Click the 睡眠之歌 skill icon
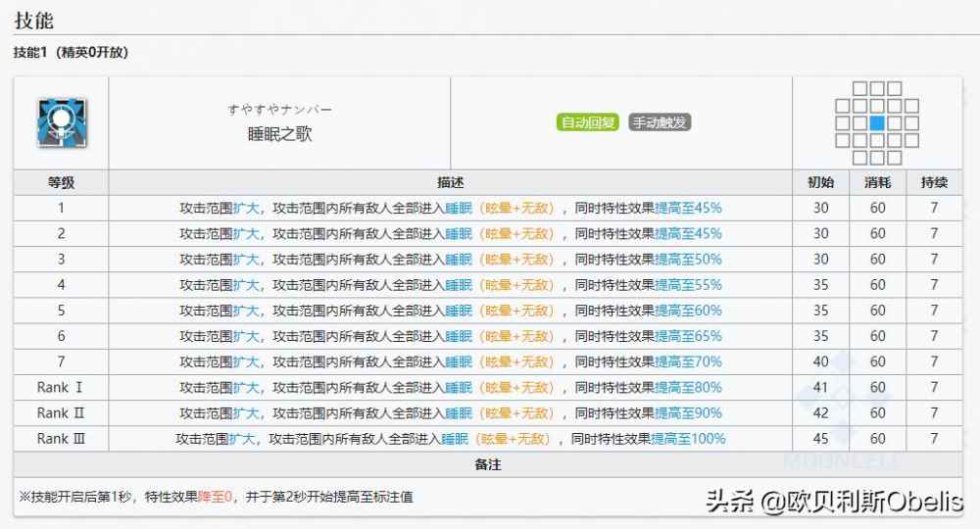This screenshot has width=980, height=529. (61, 122)
